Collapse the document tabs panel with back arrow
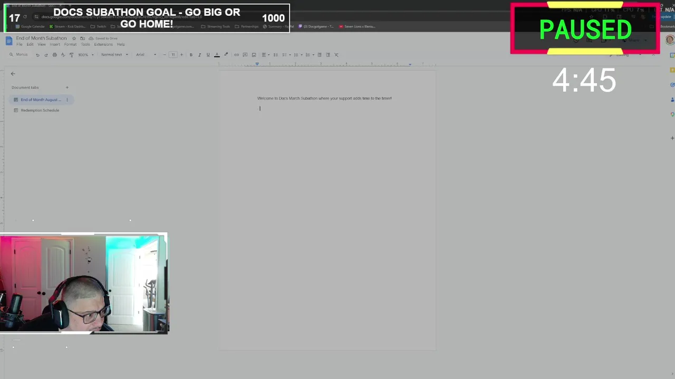The image size is (675, 379). pos(13,74)
